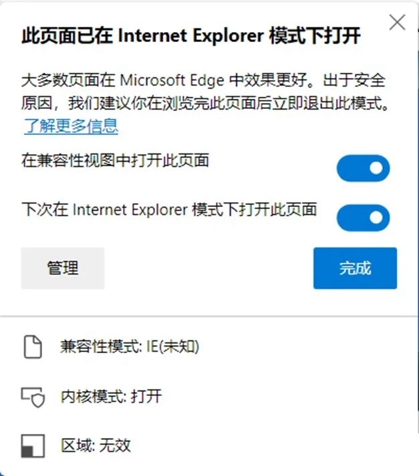Screen dimensions: 419x476
Task: Click the Microsoft Edge words in description
Action: click(172, 81)
